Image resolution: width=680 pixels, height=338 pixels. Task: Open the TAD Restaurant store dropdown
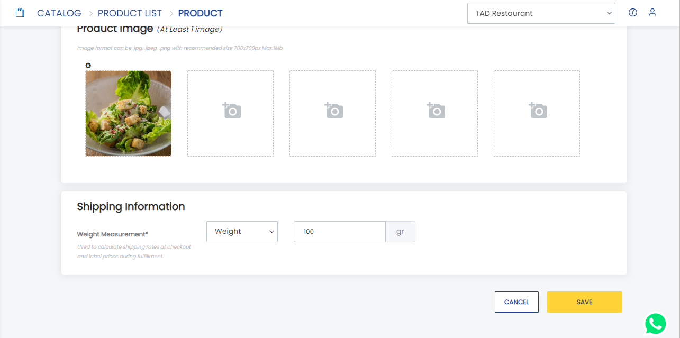coord(541,13)
